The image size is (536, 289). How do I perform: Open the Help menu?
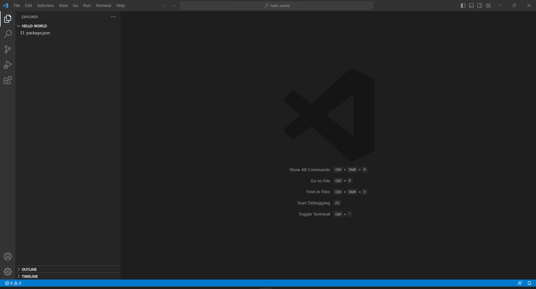[120, 5]
